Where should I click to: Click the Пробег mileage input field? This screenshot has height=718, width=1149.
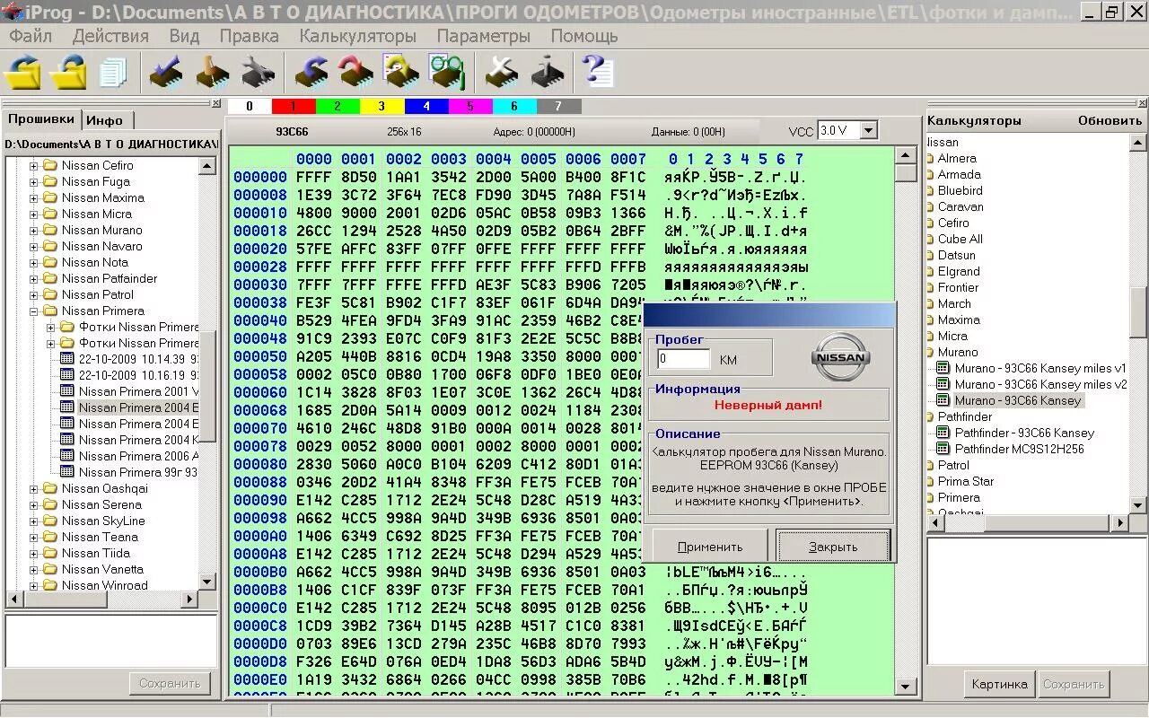[x=683, y=359]
